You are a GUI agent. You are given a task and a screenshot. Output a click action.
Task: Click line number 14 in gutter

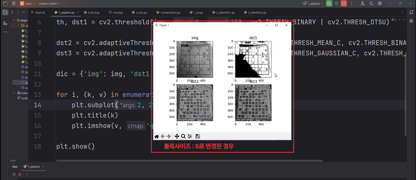point(38,105)
